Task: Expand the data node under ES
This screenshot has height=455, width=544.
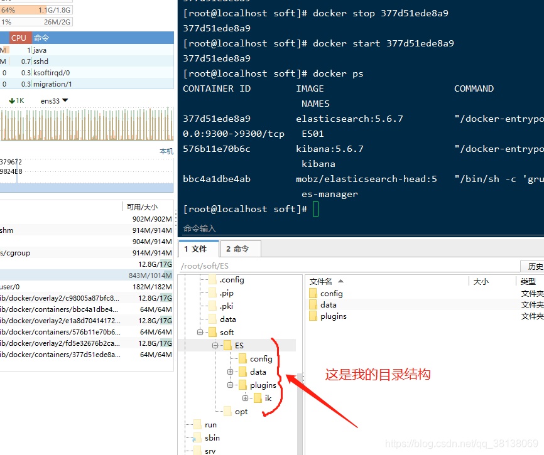Action: tap(231, 372)
